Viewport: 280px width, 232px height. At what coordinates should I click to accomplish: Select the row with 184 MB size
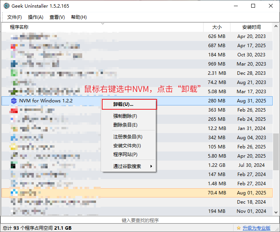click(137, 55)
